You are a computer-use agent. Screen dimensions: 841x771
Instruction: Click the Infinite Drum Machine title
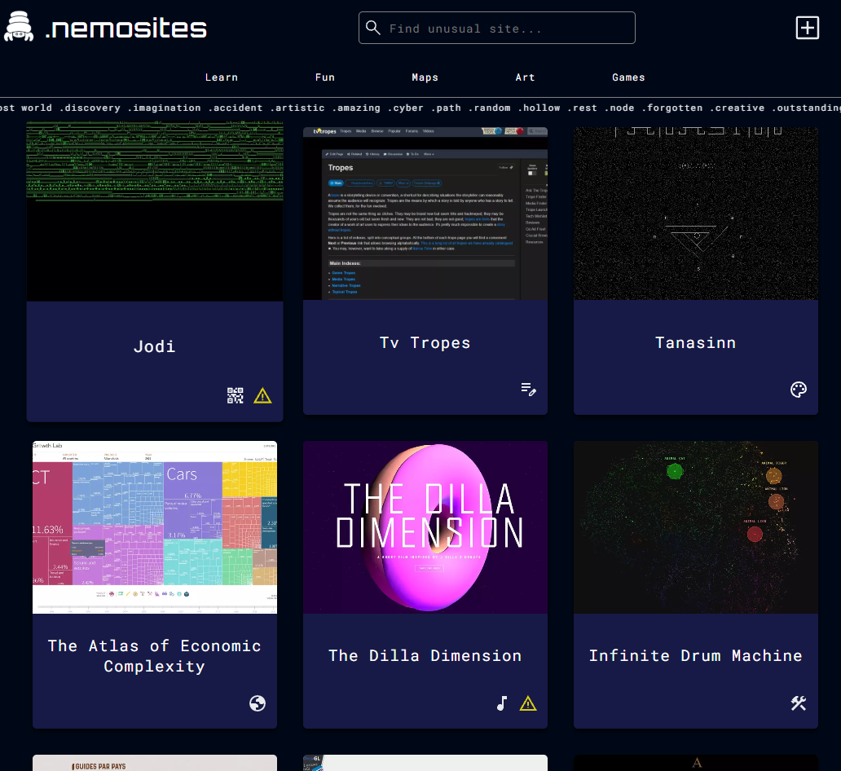(695, 656)
